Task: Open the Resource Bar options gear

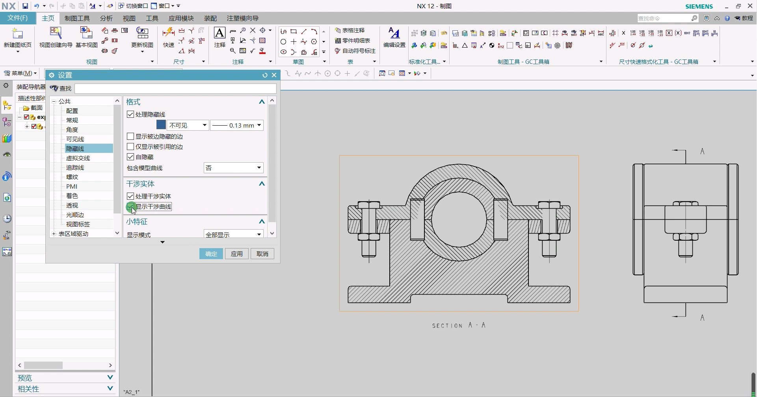Action: 6,85
